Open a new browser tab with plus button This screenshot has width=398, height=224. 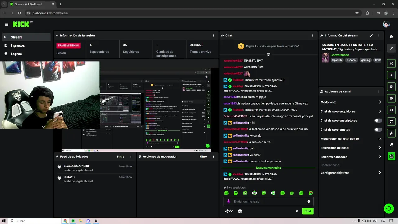60,4
